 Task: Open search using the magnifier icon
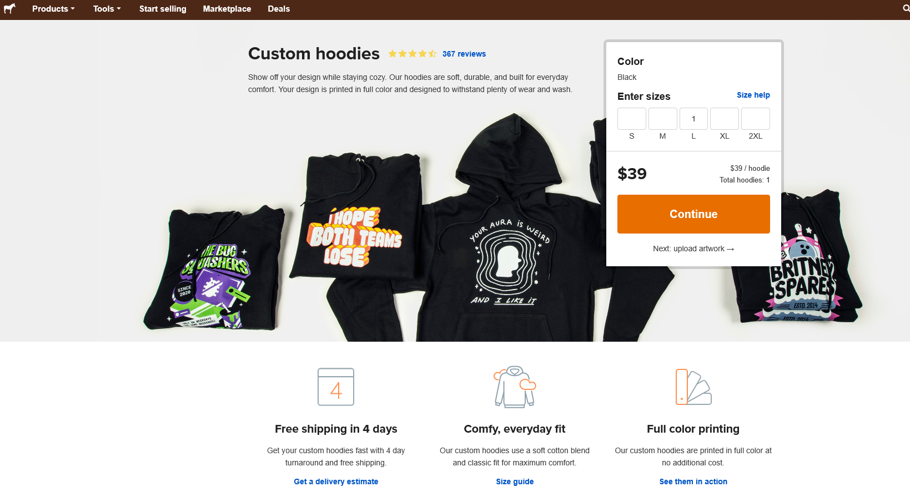(905, 8)
